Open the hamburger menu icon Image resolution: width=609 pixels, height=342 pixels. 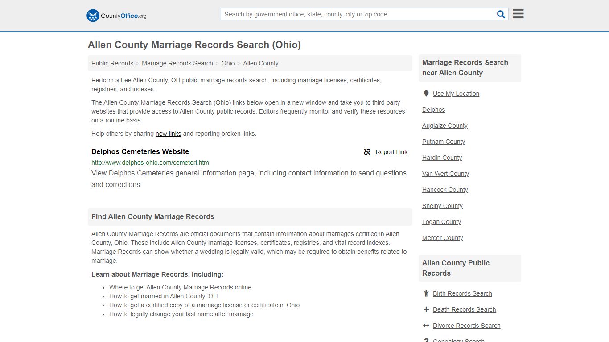click(x=518, y=14)
